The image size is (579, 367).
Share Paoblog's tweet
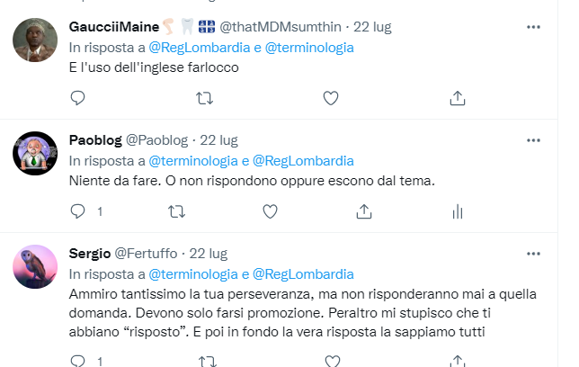point(364,211)
